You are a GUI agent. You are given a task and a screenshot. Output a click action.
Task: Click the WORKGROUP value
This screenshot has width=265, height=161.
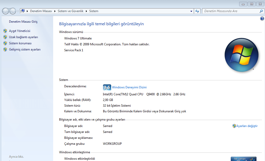pyautogui.click(x=112, y=144)
